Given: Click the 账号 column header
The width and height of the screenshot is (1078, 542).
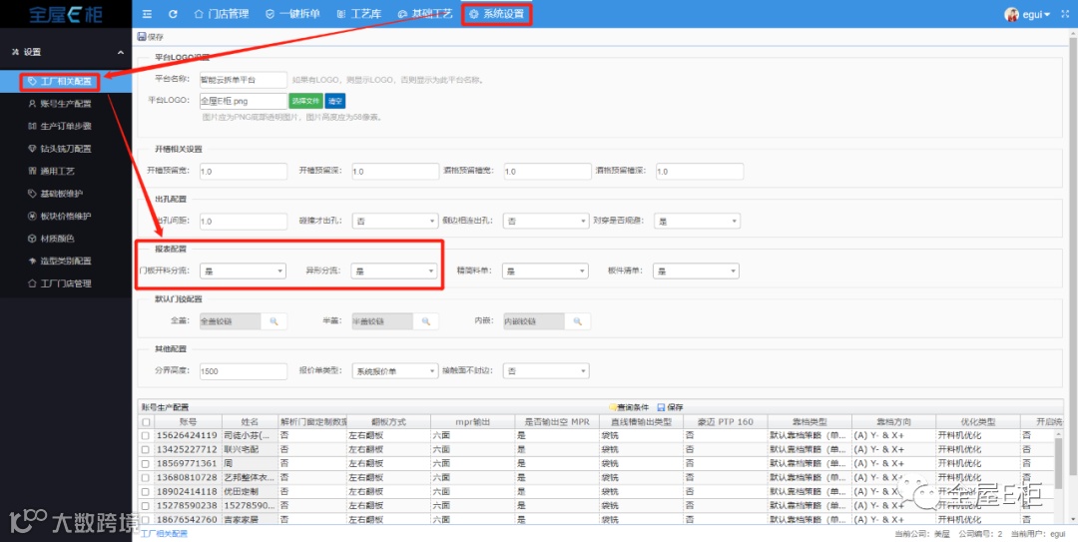Looking at the screenshot, I should (189, 421).
